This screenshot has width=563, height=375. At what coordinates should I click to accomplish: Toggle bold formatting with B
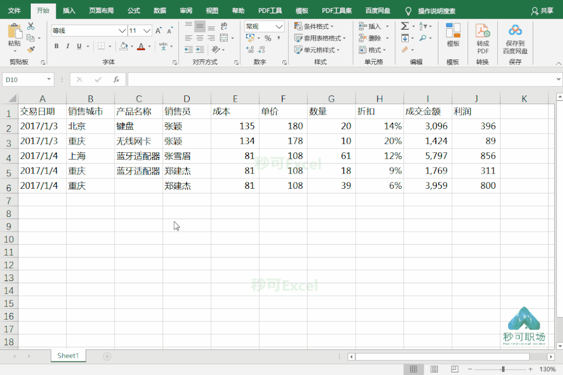pos(56,46)
